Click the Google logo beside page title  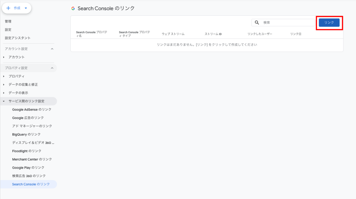click(73, 8)
